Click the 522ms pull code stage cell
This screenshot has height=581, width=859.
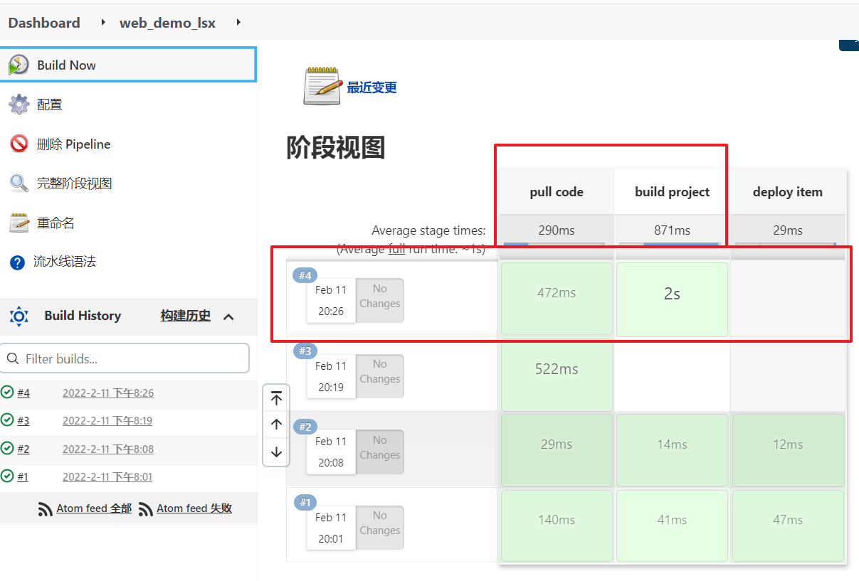[x=557, y=374]
